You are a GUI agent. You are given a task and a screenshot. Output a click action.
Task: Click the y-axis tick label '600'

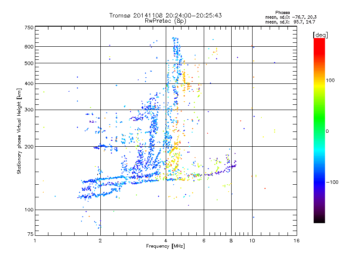tap(29, 47)
